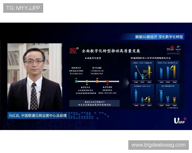Click the USER logo in the lower right
Screen dimensions: 192x153
(180, 120)
